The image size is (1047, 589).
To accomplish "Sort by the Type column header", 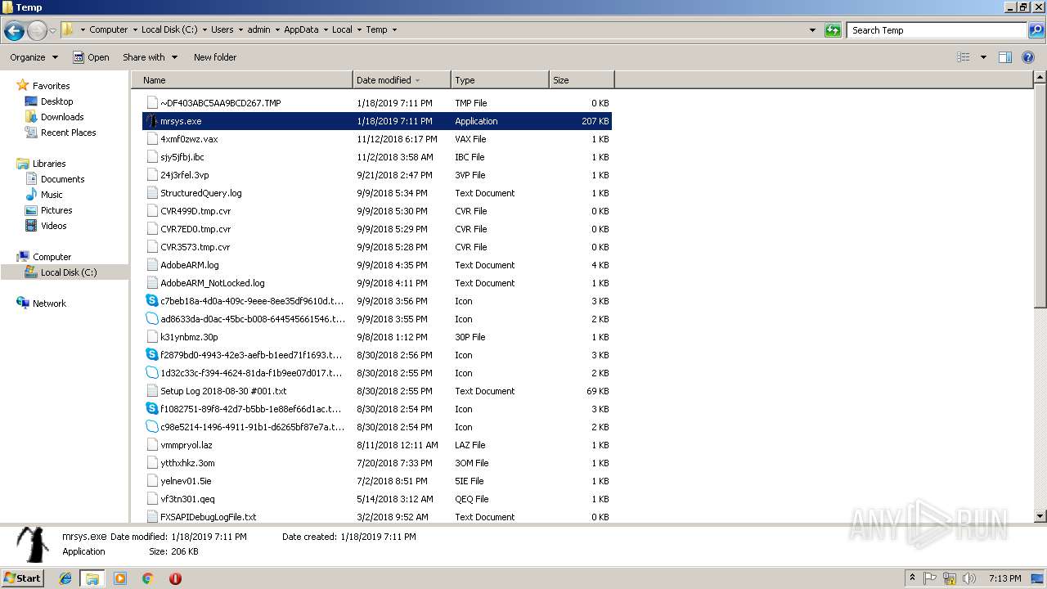I will (500, 80).
